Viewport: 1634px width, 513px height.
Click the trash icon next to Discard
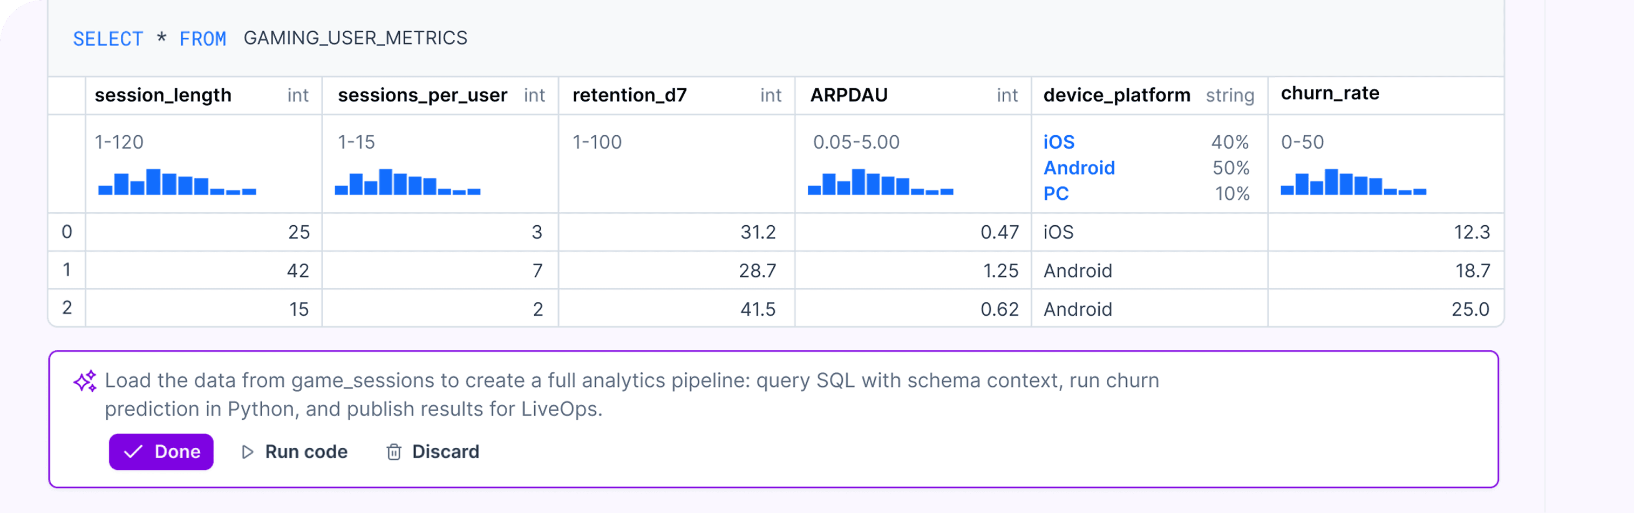pos(394,451)
